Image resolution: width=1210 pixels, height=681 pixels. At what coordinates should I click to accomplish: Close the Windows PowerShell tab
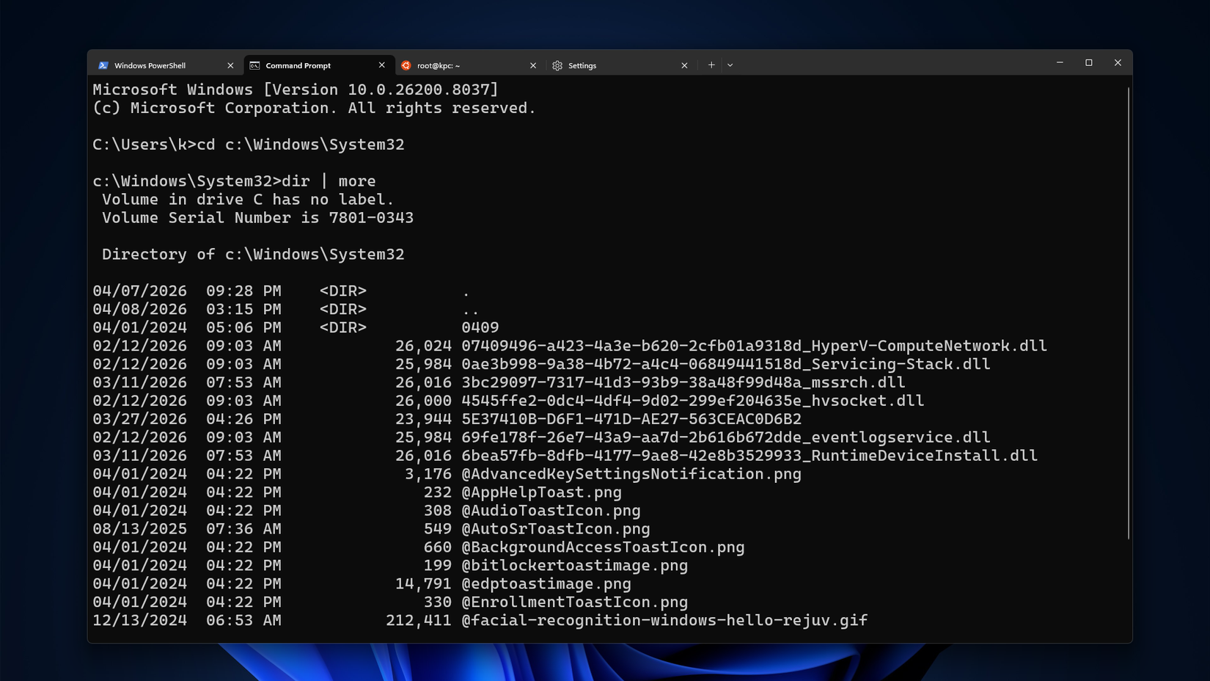[x=230, y=65]
